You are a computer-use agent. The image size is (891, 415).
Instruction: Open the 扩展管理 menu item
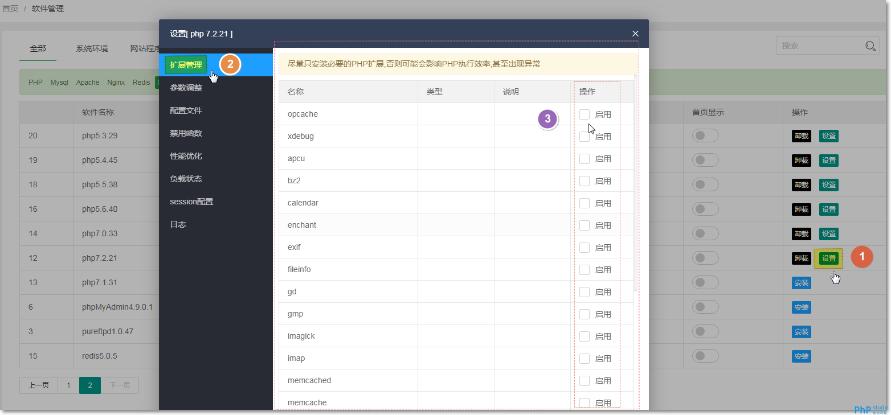point(216,65)
